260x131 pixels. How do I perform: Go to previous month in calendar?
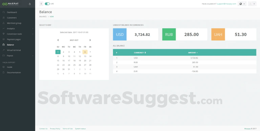58,40
